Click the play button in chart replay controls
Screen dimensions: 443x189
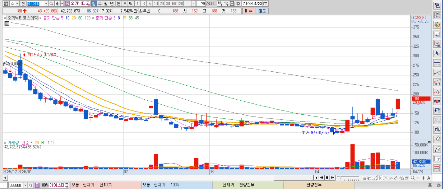click(x=317, y=178)
